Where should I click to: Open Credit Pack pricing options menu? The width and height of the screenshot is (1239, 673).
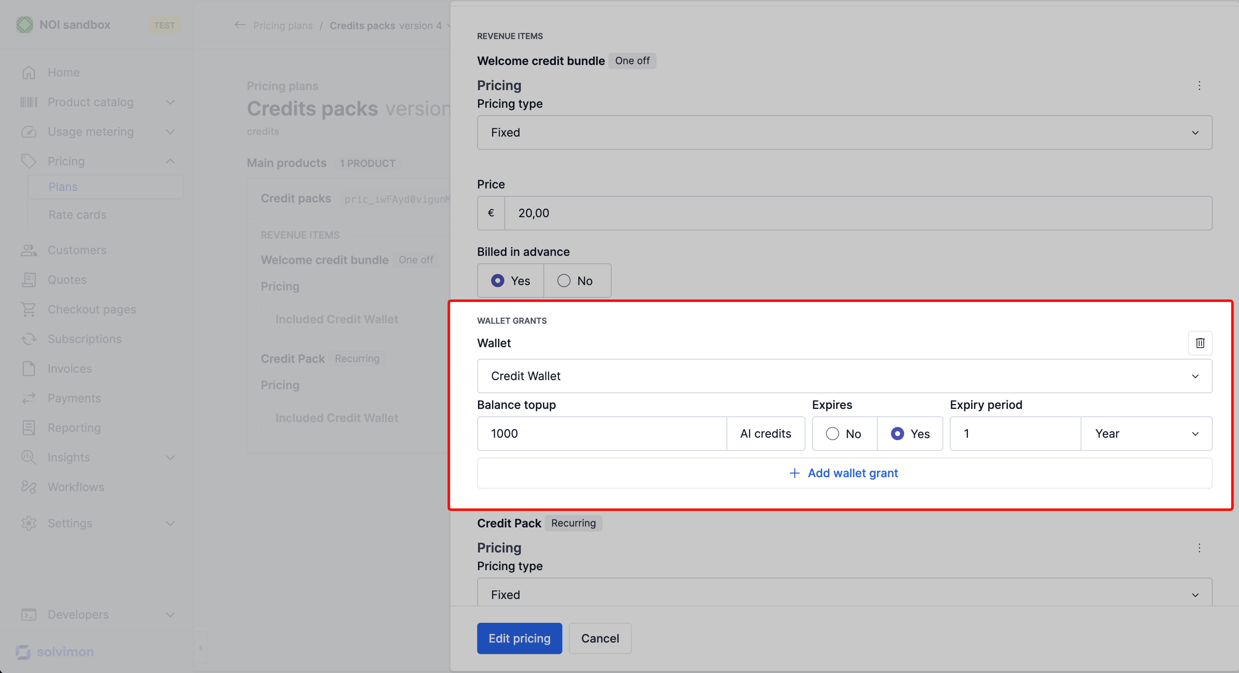pyautogui.click(x=1199, y=548)
